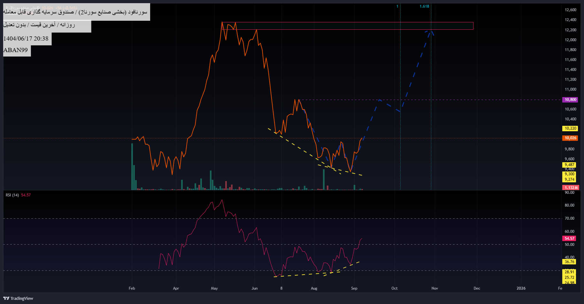Viewport: 584px width, 304px height.
Task: Click 12,200 on the price axis
Action: click(x=570, y=30)
